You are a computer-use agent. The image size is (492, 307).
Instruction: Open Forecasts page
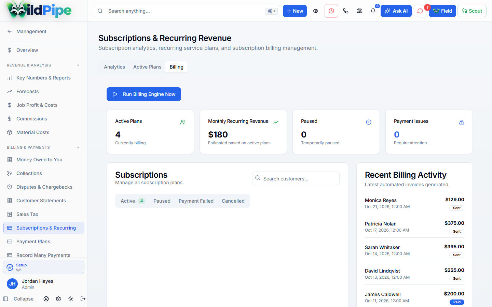(x=43, y=91)
